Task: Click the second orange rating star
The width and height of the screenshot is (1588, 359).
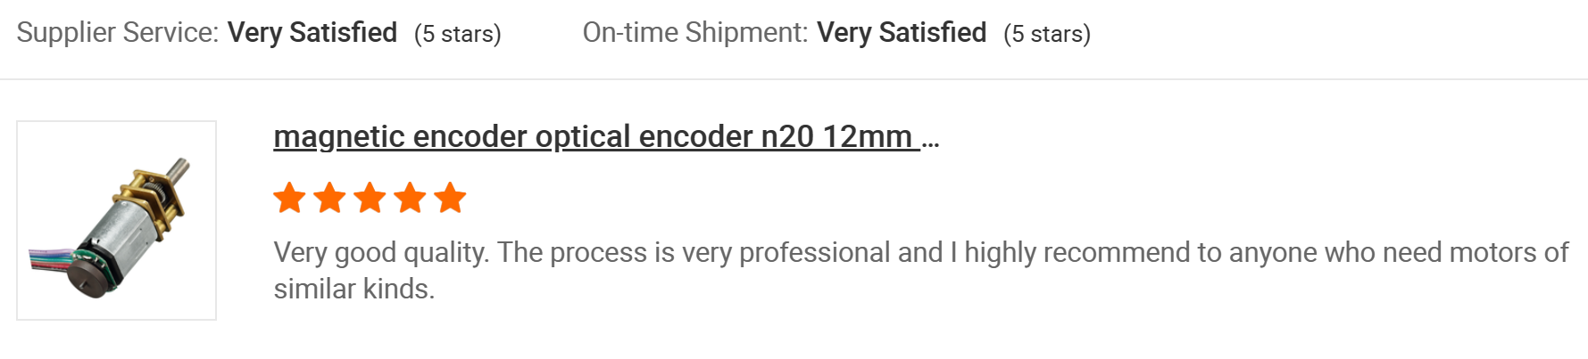Action: pyautogui.click(x=329, y=198)
